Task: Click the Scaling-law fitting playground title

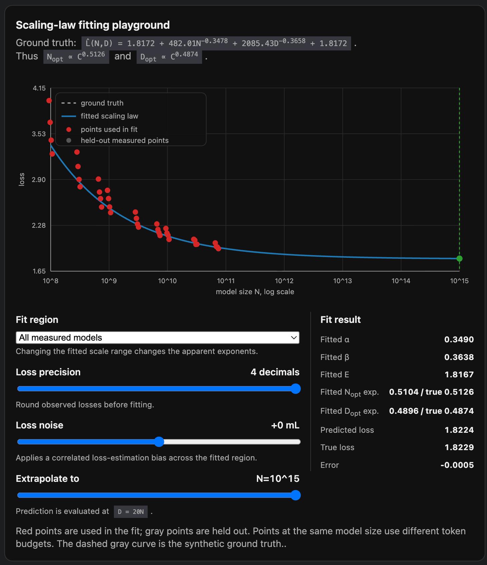Action: click(x=93, y=25)
